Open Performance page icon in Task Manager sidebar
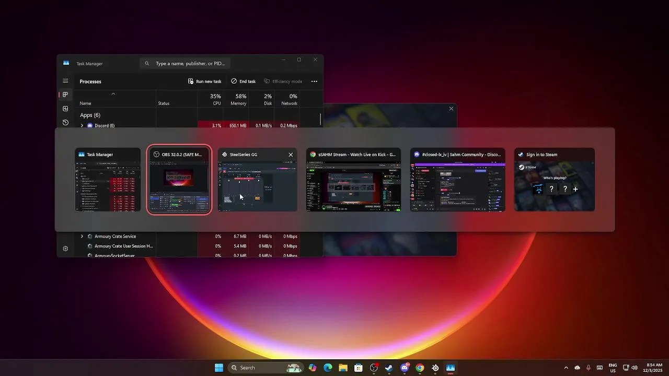The width and height of the screenshot is (669, 376). (65, 109)
